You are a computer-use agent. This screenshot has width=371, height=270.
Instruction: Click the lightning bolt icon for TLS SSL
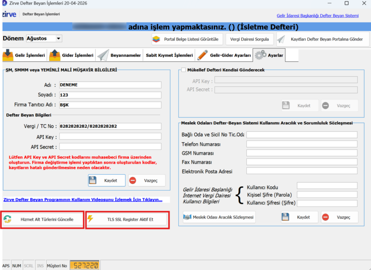[x=90, y=218]
